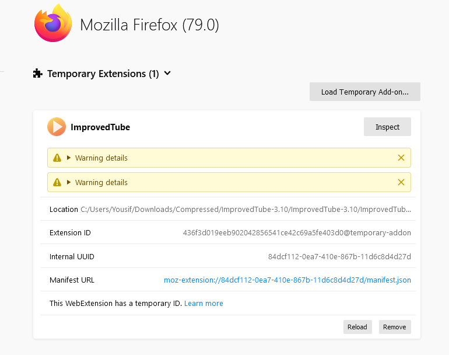
Task: Dismiss the first warning message
Action: (x=401, y=158)
